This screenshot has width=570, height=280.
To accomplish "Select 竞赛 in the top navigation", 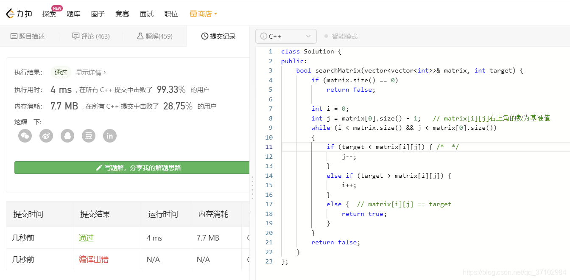I will click(x=122, y=13).
